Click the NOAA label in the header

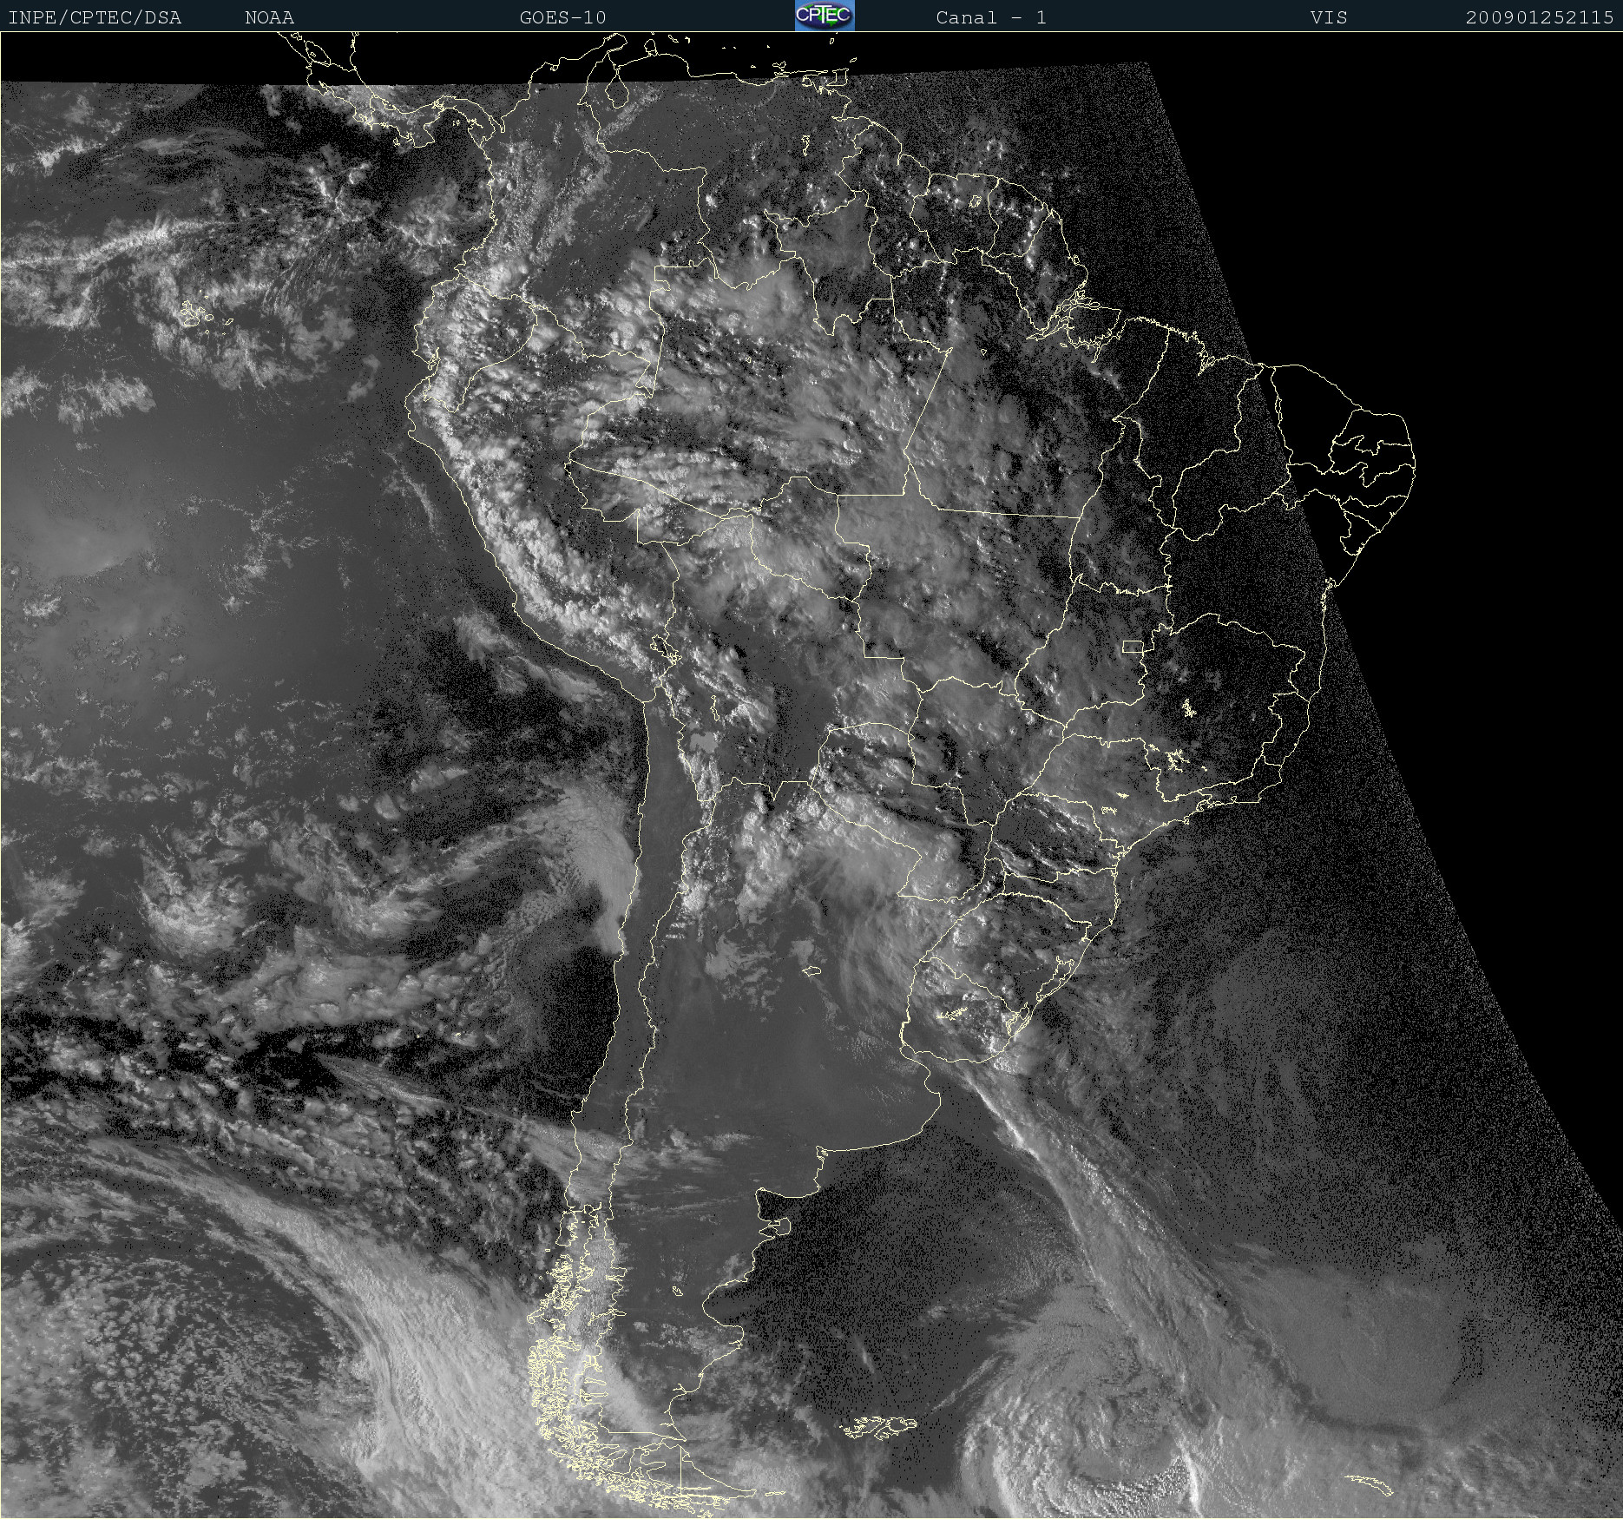270,17
